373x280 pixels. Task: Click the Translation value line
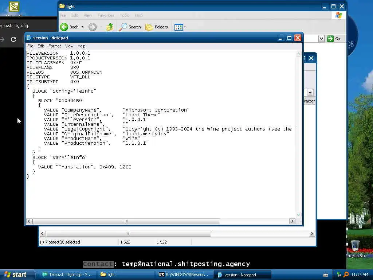click(85, 167)
